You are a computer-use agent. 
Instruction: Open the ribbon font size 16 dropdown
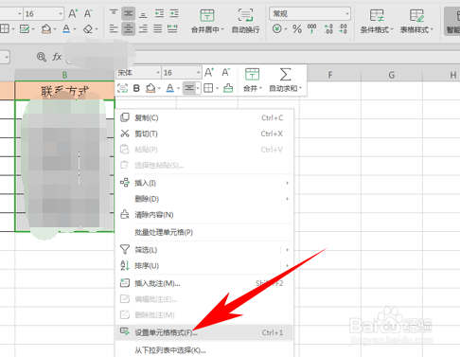[x=61, y=14]
